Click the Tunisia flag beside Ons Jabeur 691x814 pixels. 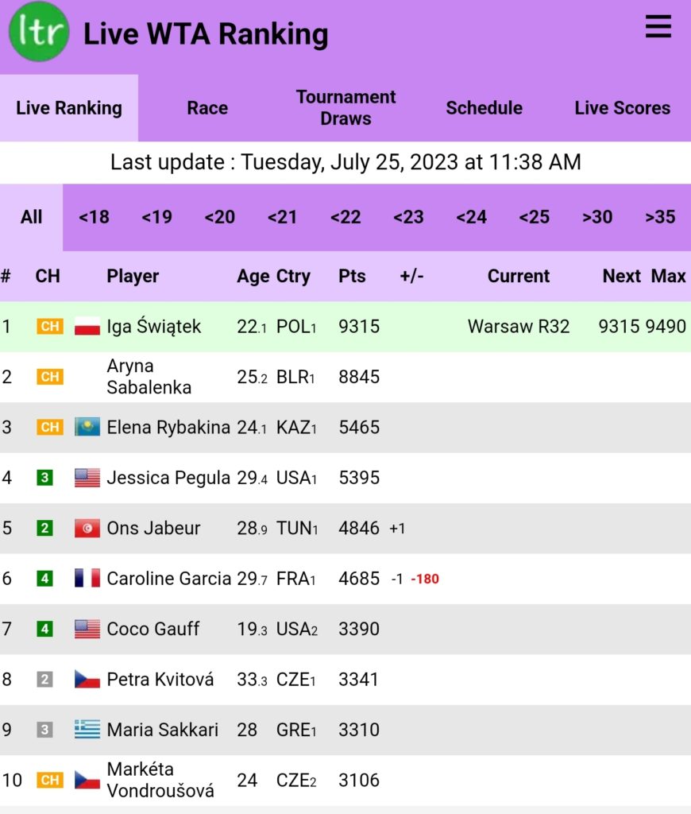coord(87,529)
